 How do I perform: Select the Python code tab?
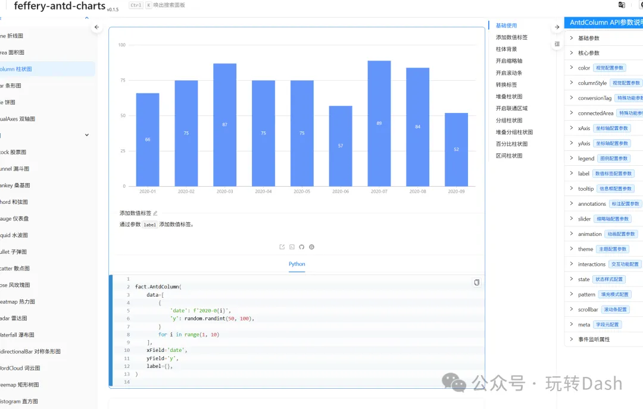297,264
